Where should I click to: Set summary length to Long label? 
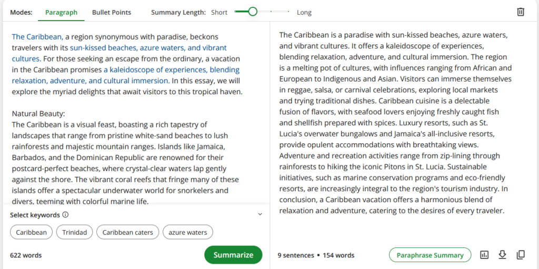coord(304,12)
